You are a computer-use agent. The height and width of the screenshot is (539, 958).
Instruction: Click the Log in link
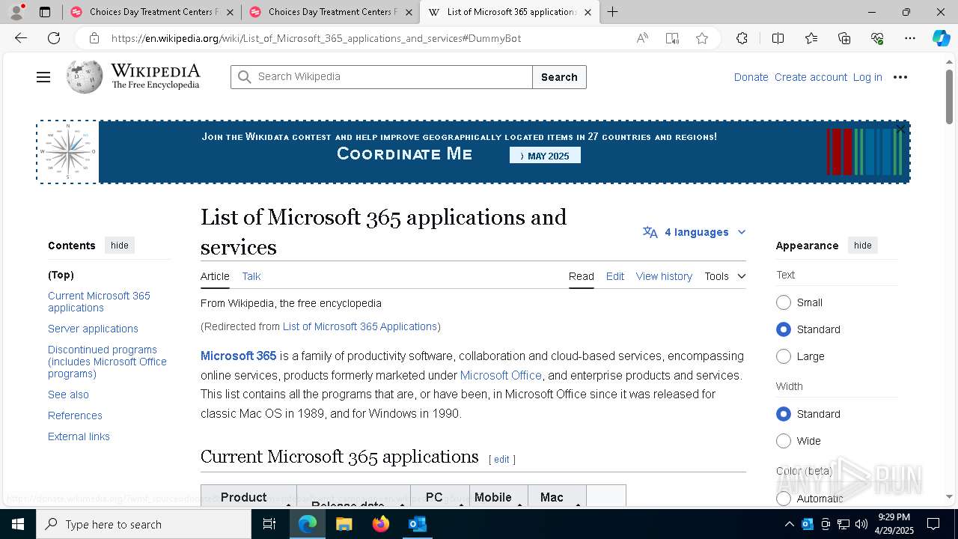point(867,77)
